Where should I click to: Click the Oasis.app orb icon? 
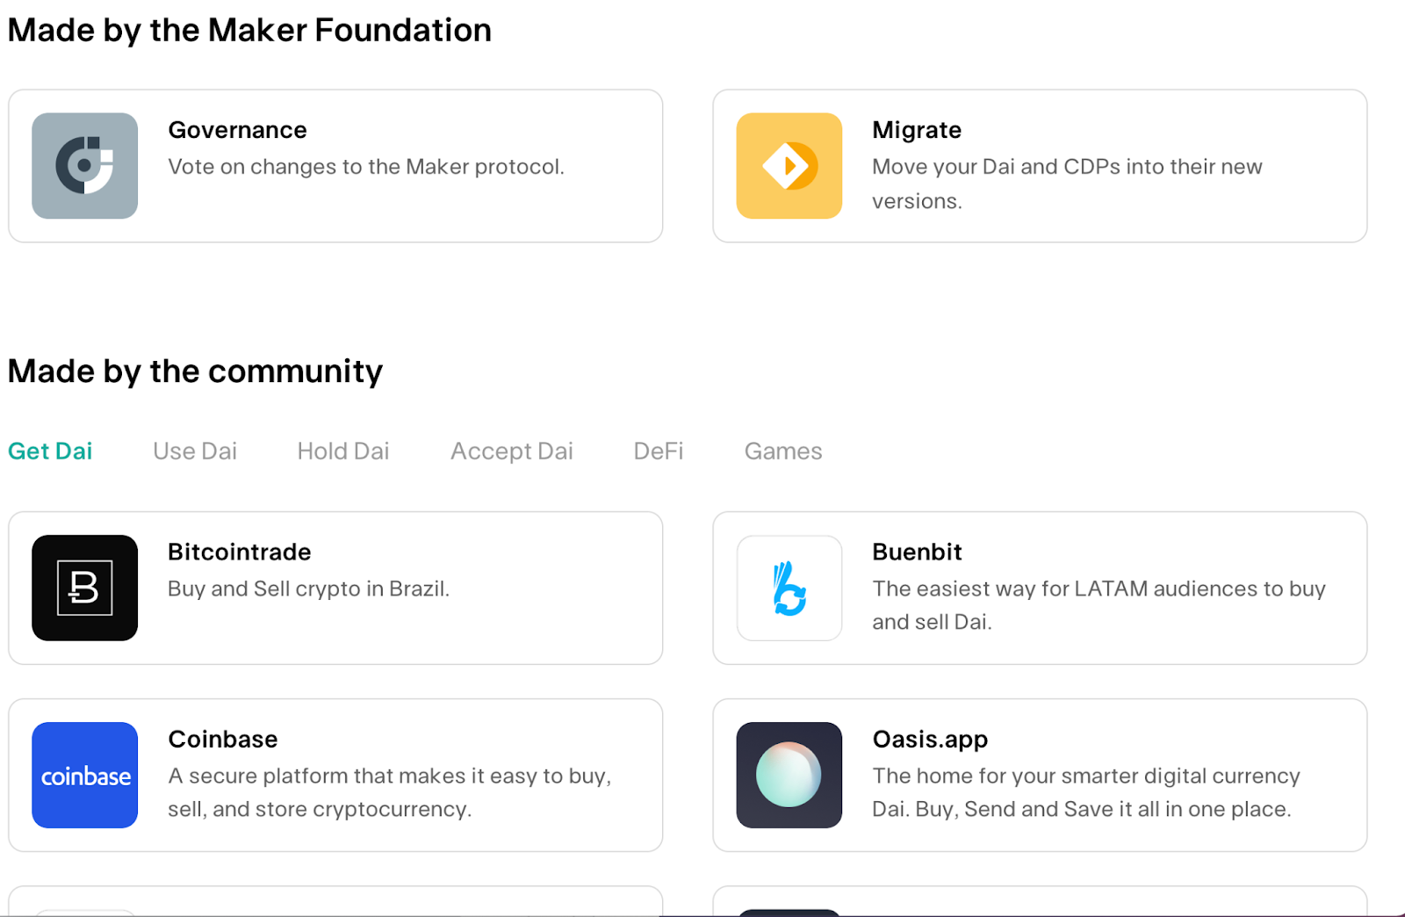point(789,775)
